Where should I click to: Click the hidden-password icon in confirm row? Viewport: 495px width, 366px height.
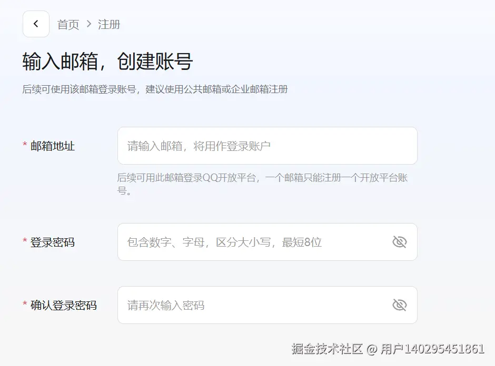coord(399,304)
